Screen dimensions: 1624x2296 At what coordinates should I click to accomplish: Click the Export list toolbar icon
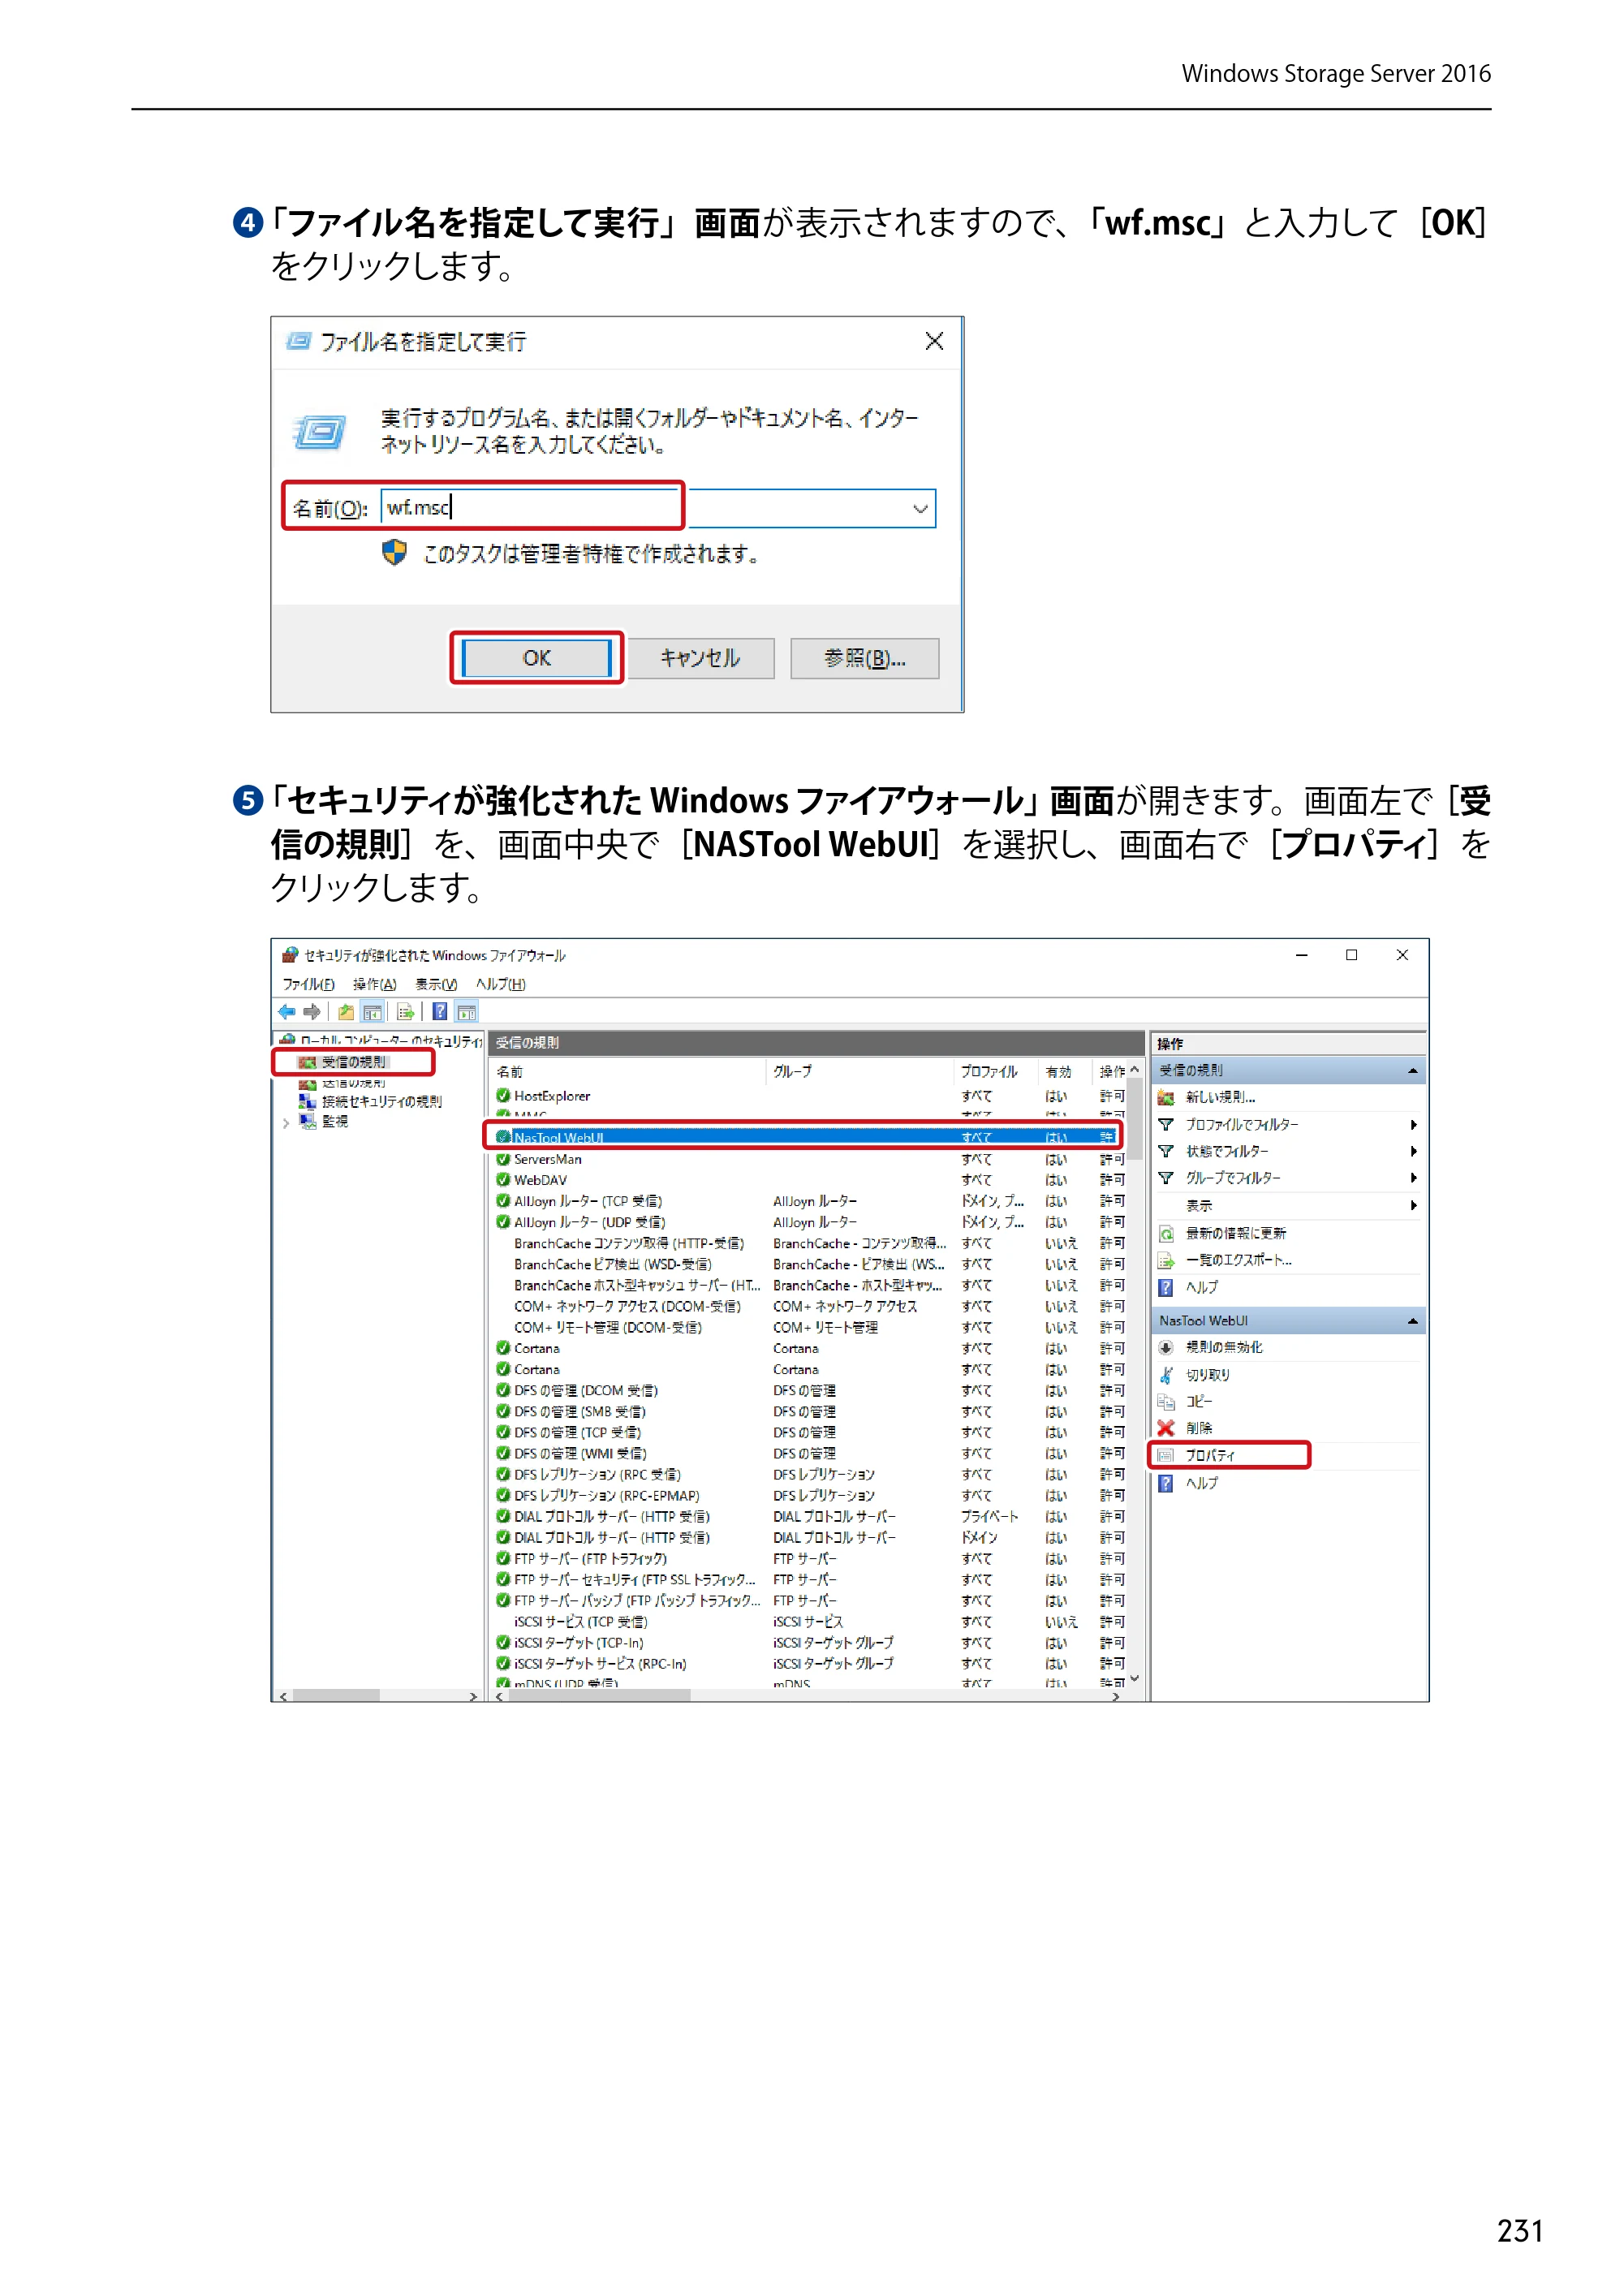[405, 1012]
